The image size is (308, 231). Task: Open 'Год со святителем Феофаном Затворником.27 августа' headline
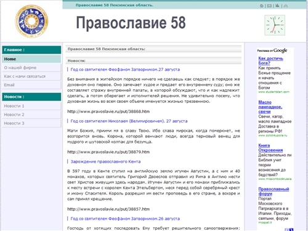(x=125, y=70)
